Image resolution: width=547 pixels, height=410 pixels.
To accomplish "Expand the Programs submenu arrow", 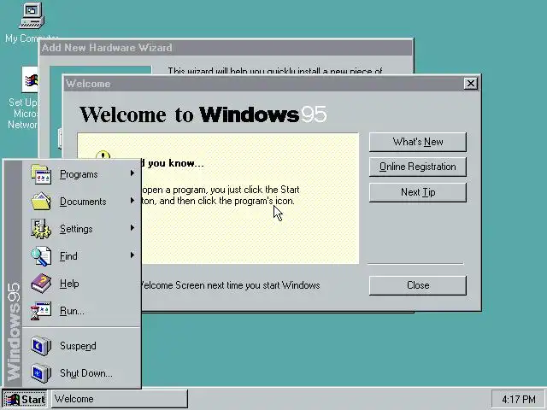I will click(x=132, y=173).
